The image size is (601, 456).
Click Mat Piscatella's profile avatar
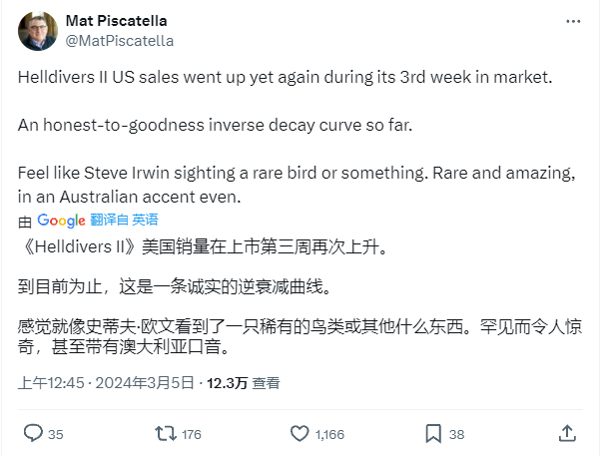37,31
